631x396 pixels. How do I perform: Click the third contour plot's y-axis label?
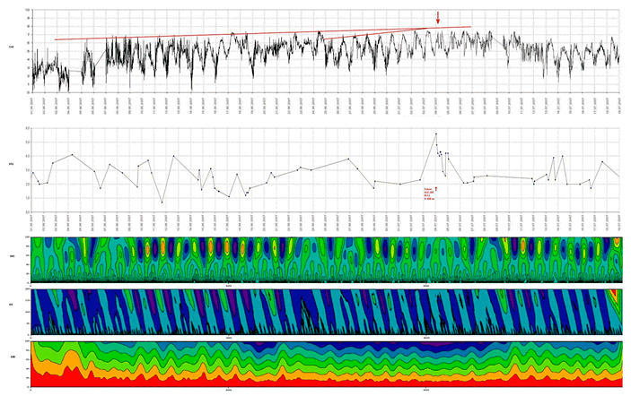[11, 255]
